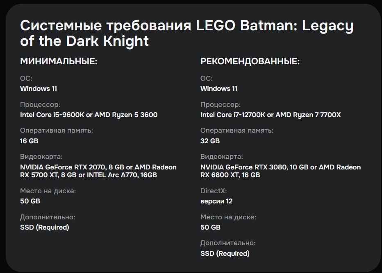Select the Windows 11 text under recommended requirements

219,88
